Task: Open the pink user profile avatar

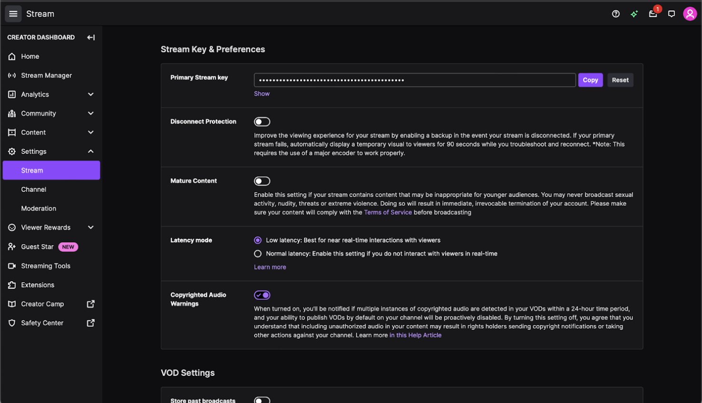Action: click(x=690, y=14)
